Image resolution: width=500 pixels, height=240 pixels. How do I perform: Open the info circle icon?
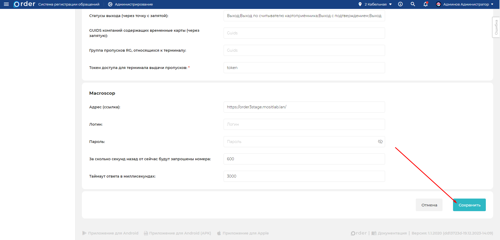tap(400, 4)
